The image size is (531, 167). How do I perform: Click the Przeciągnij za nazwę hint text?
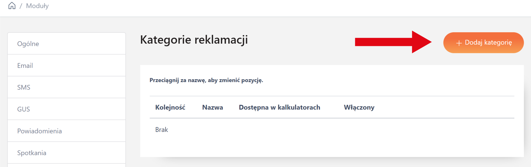(206, 80)
